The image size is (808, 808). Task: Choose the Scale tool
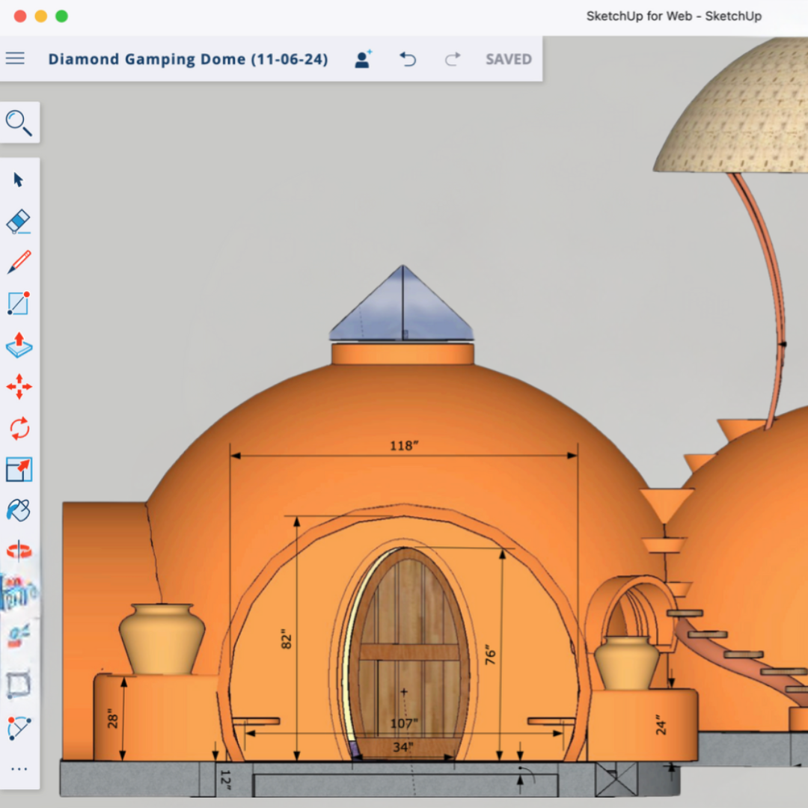19,470
